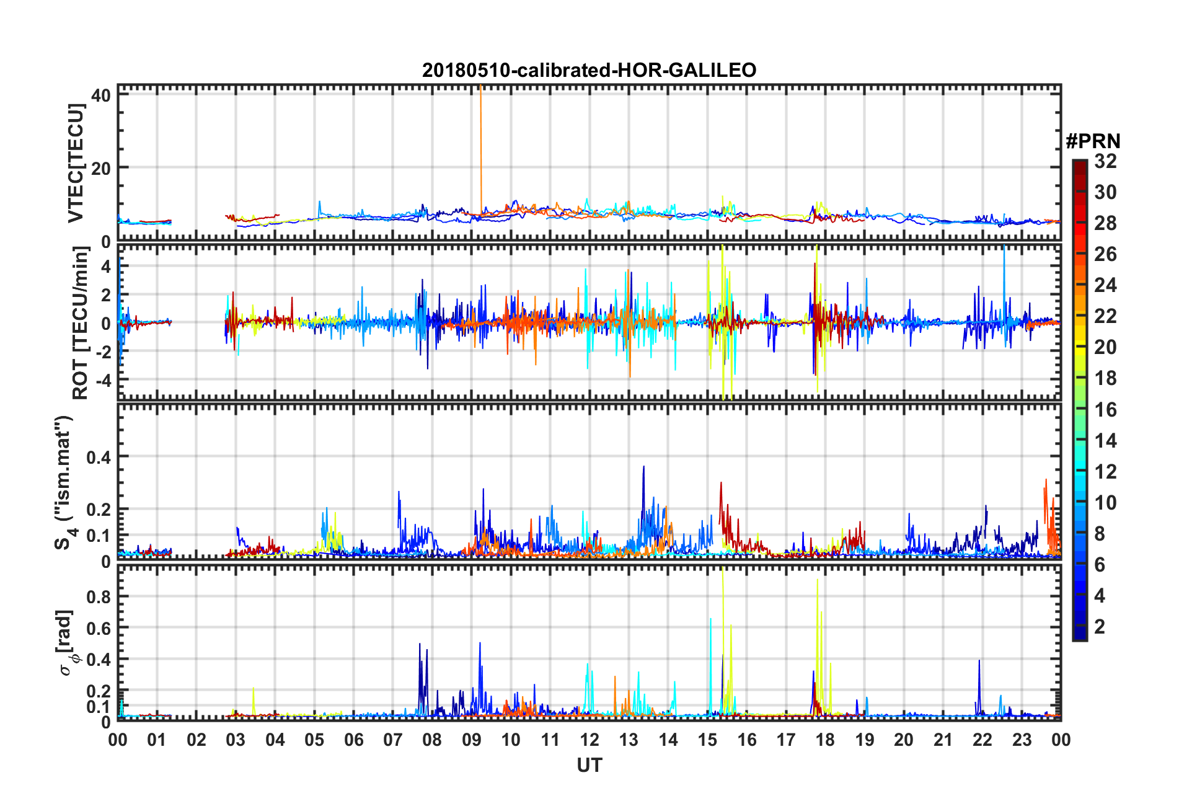The width and height of the screenshot is (1179, 801).
Task: Click x-axis tick label 23
Action: click(1022, 740)
